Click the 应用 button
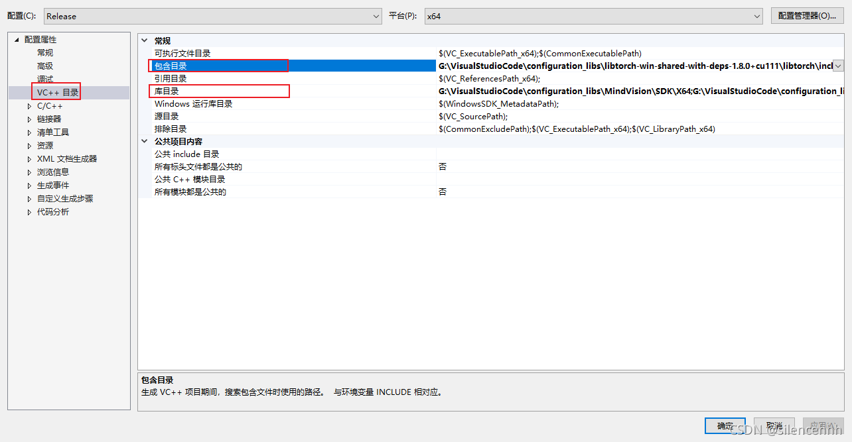This screenshot has height=442, width=852. 823,425
